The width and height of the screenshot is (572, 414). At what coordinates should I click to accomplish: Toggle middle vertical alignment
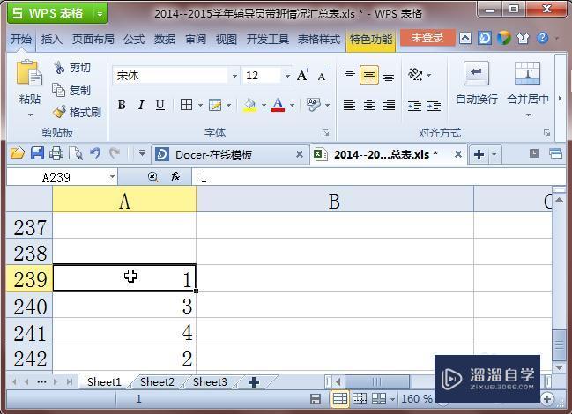tap(368, 75)
